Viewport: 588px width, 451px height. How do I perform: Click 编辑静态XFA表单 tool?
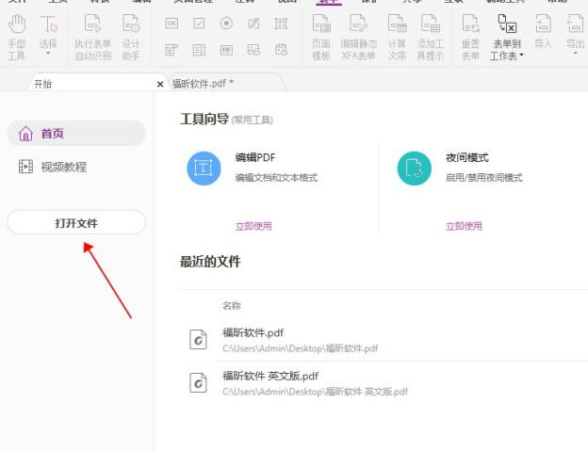click(x=358, y=37)
